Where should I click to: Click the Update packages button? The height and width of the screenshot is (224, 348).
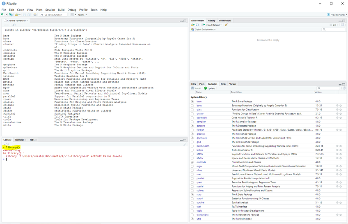pyautogui.click(x=209, y=88)
